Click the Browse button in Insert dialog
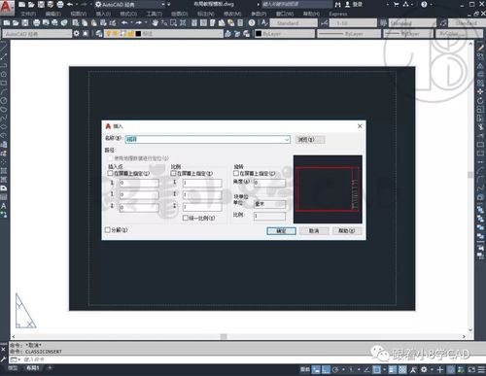The width and height of the screenshot is (486, 376). click(x=310, y=140)
